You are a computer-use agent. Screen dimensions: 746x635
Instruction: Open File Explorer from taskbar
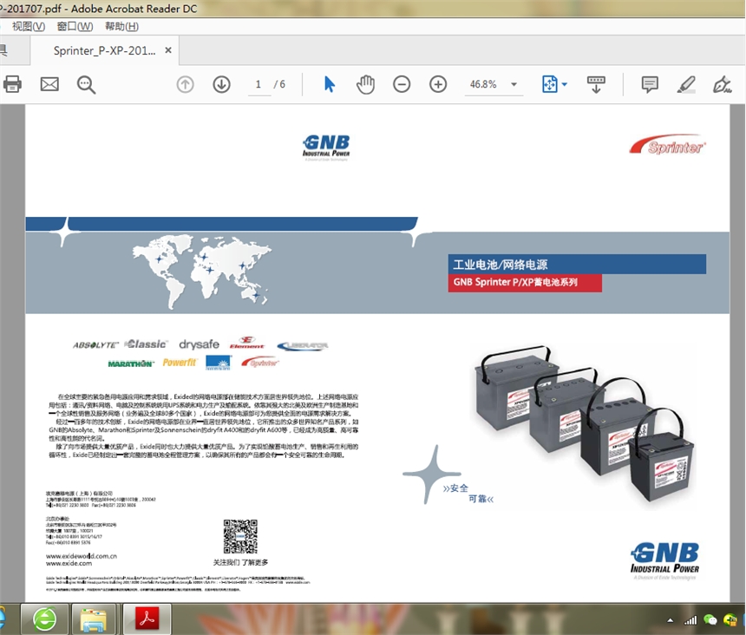[94, 619]
